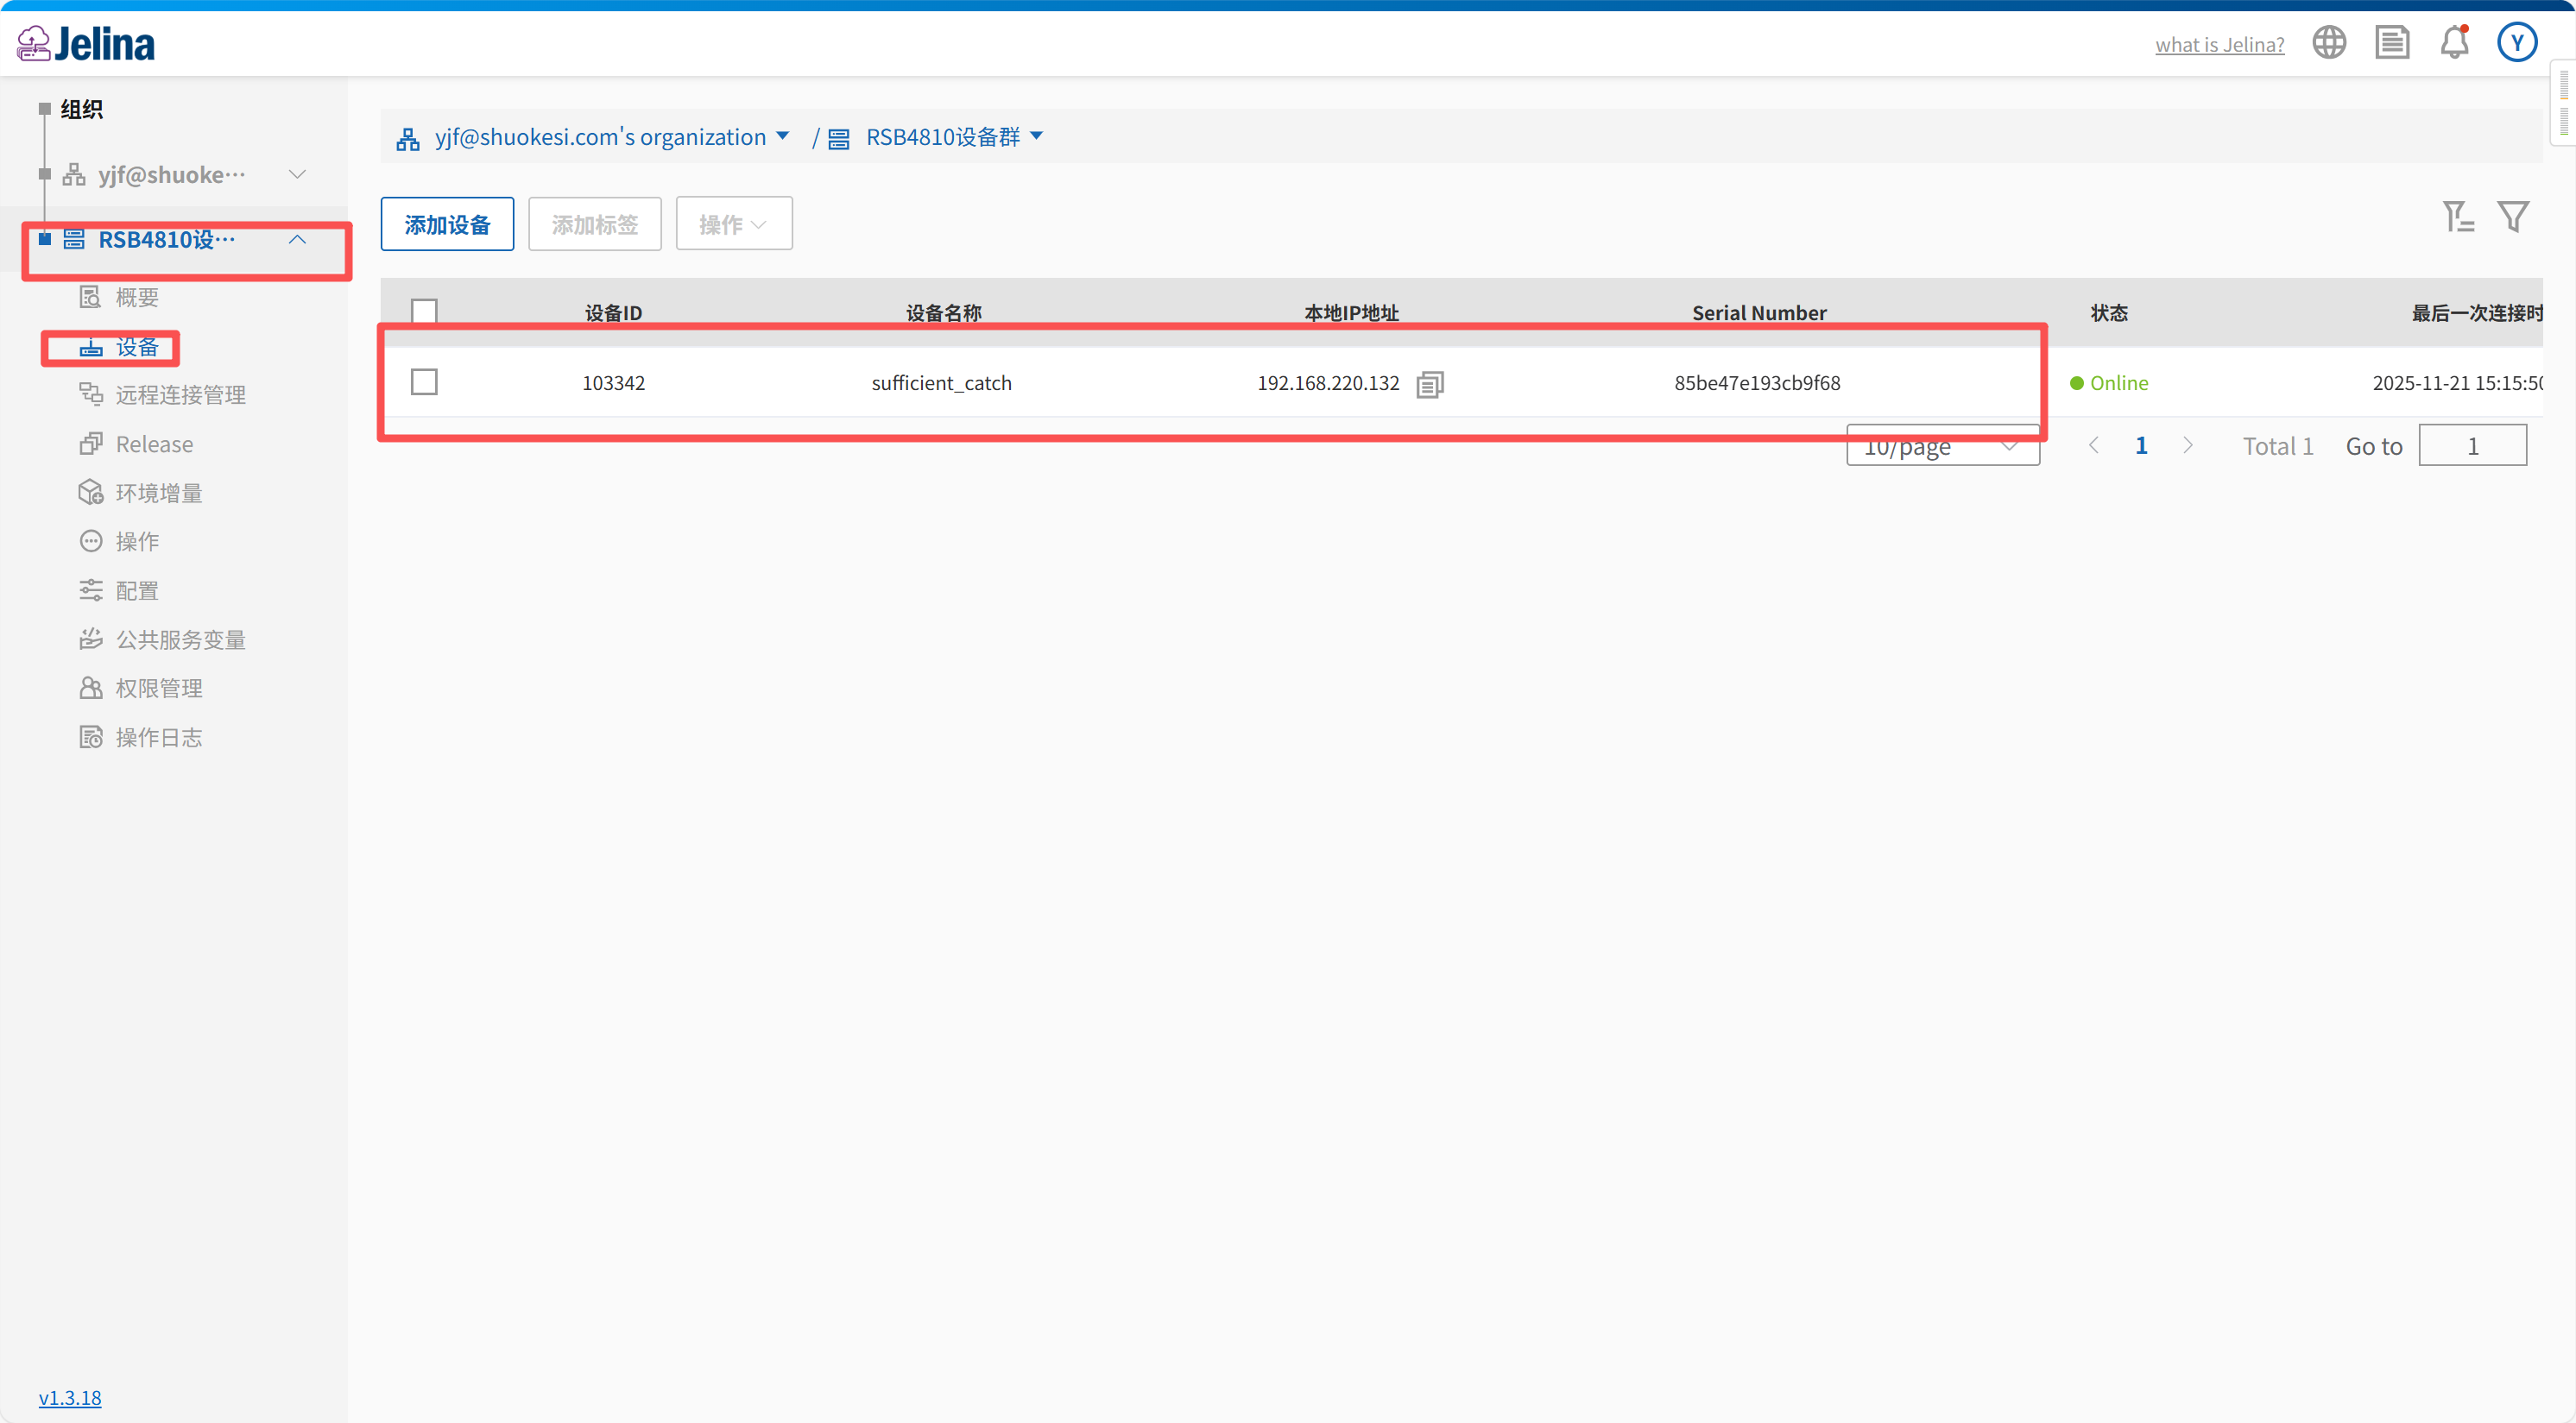Expand the yjf@shuoke organization tree node
This screenshot has width=2576, height=1423.
297,175
